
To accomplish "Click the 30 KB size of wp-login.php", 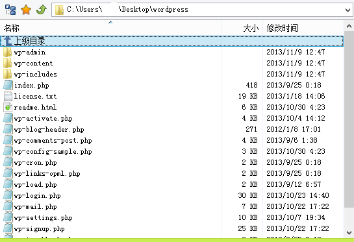I will click(x=248, y=195).
